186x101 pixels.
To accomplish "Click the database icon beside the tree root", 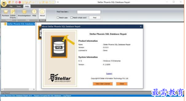I will pyautogui.click(x=5, y=24).
